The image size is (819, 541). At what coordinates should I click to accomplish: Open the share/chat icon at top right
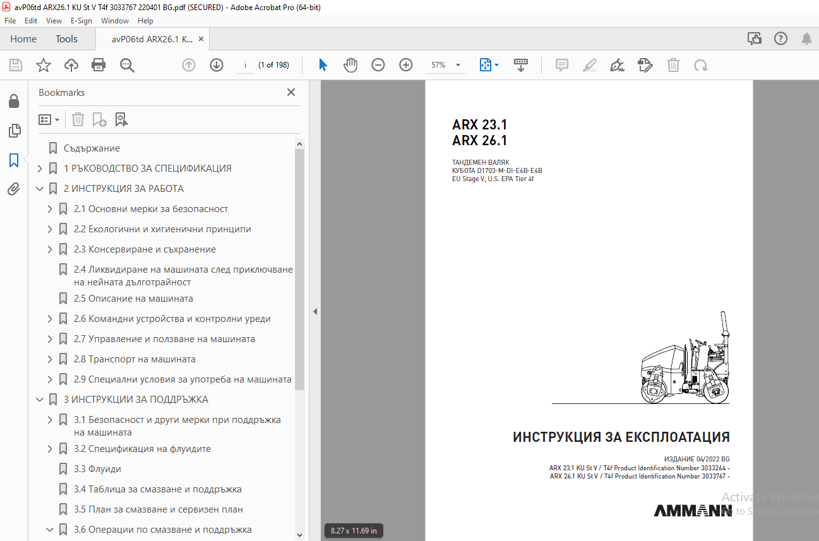(x=755, y=39)
